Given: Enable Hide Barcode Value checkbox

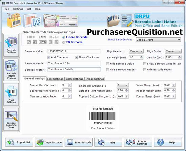Looking at the screenshot, I should [107, 64].
